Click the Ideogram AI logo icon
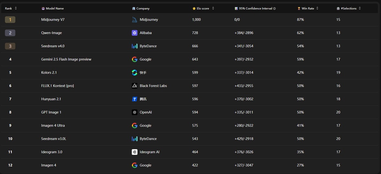 (135, 152)
